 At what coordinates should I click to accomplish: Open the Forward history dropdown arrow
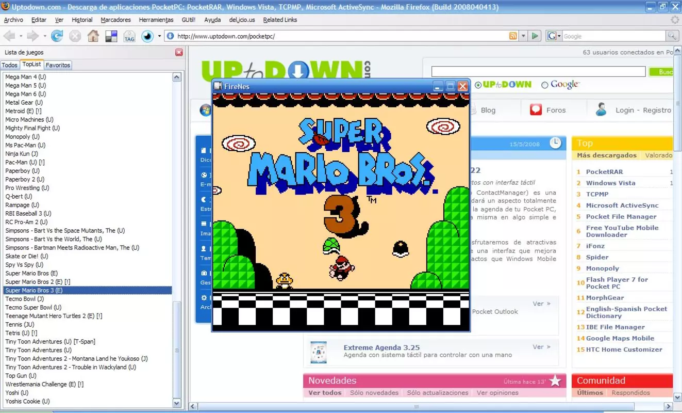click(x=45, y=36)
